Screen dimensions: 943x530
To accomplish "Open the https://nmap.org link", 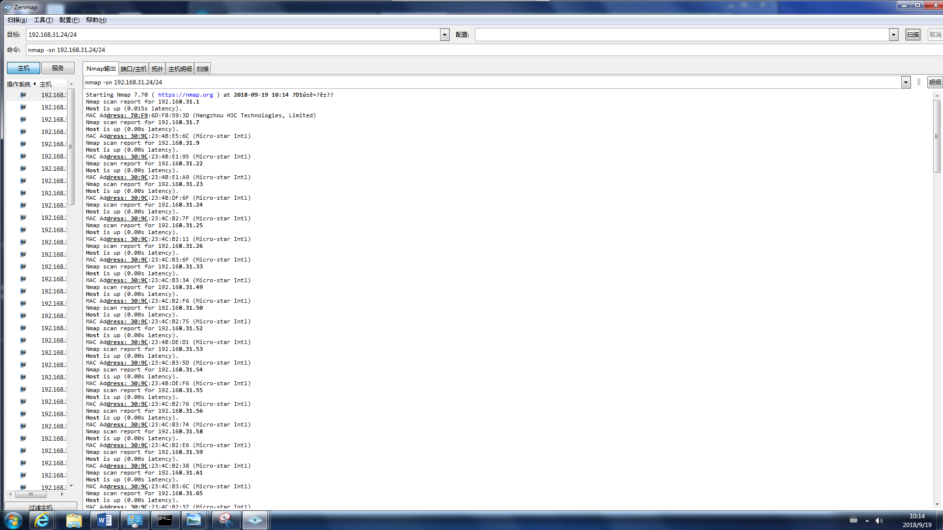I will tap(185, 95).
